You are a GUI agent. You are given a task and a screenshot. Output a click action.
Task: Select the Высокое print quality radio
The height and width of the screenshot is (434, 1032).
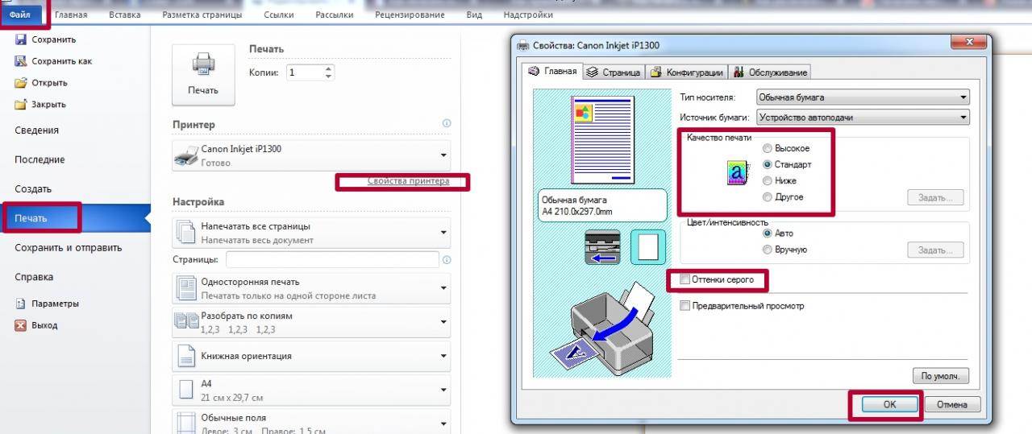[767, 149]
